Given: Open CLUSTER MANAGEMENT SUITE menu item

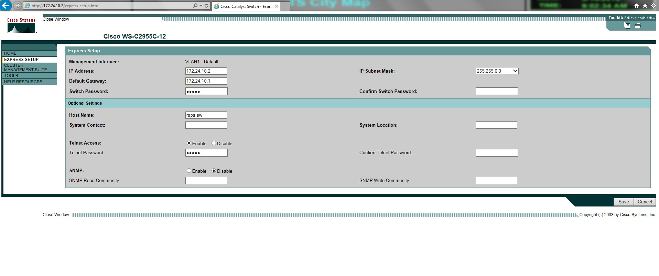Looking at the screenshot, I should (30, 67).
